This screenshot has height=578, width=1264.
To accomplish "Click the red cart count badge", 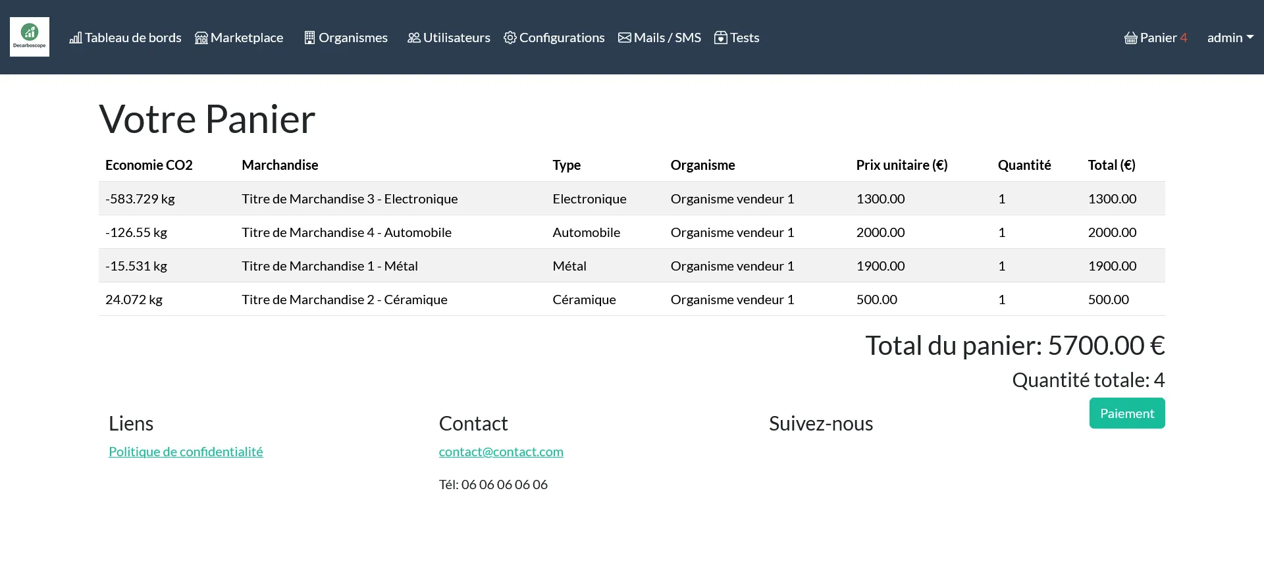I will point(1184,38).
